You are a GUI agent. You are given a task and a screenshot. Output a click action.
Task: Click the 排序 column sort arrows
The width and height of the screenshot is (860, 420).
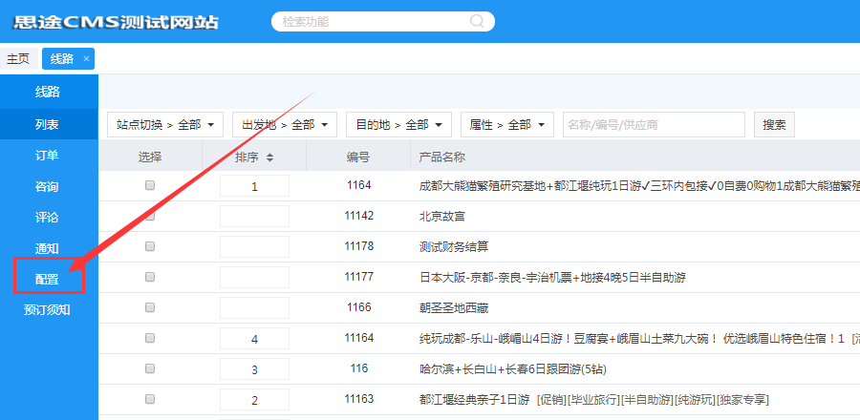pos(269,157)
